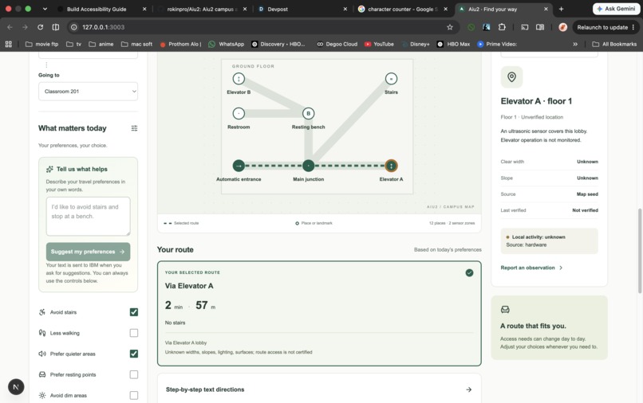Click Report an observation link
The image size is (643, 403).
click(x=531, y=268)
